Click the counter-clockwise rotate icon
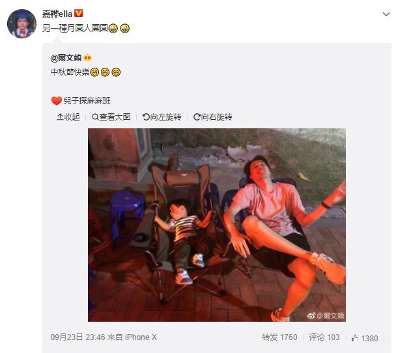 [146, 117]
